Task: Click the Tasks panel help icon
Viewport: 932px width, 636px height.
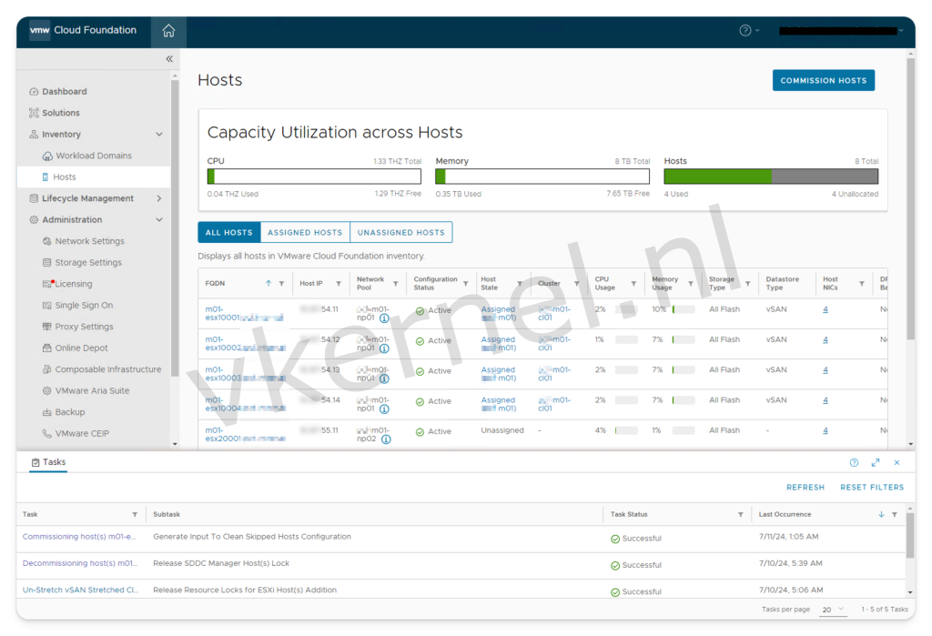Action: point(854,462)
